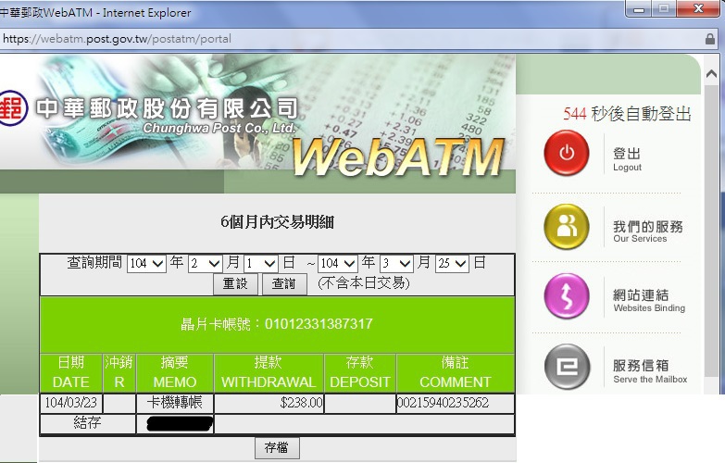Click the account number 01012331387317
Viewport: 725px width, 463px height.
pyautogui.click(x=319, y=324)
